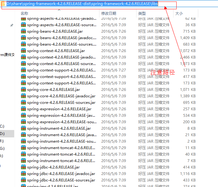Click the 1,389 KB size cell
The width and height of the screenshot is (218, 187).
pyautogui.click(x=188, y=96)
